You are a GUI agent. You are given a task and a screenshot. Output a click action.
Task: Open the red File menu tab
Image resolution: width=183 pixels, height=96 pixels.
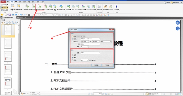click(3, 2)
